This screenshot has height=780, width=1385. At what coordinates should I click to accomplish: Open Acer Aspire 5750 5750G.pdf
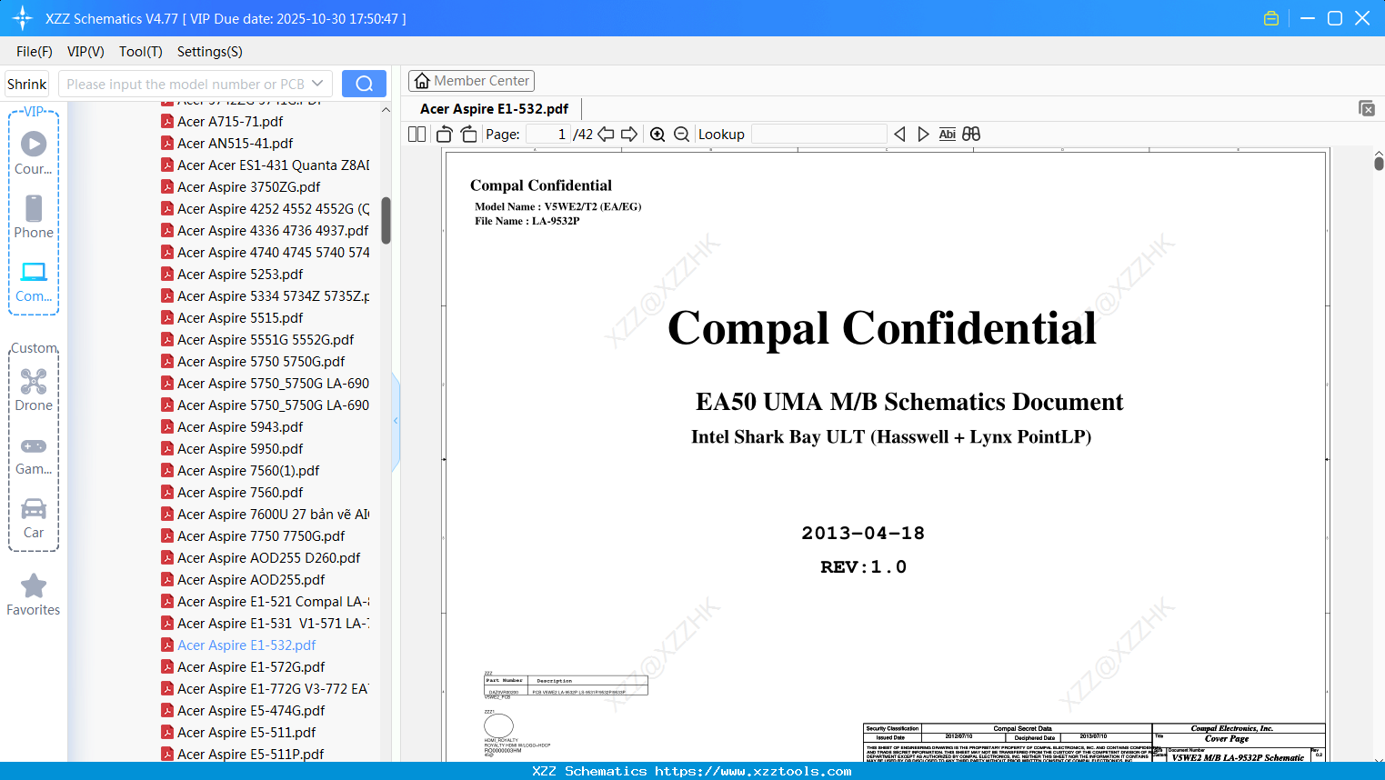point(261,362)
